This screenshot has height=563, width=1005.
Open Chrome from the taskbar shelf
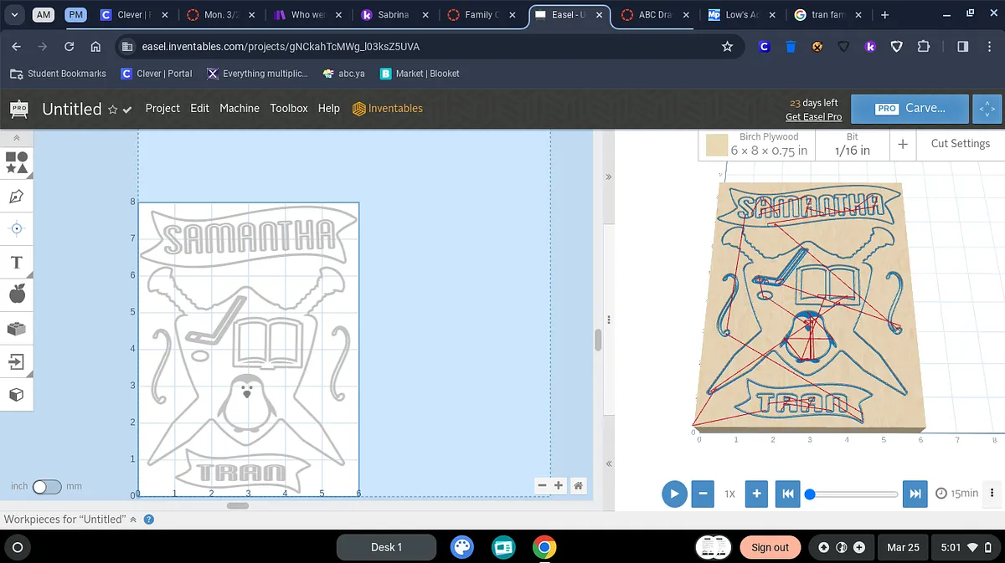pyautogui.click(x=544, y=547)
